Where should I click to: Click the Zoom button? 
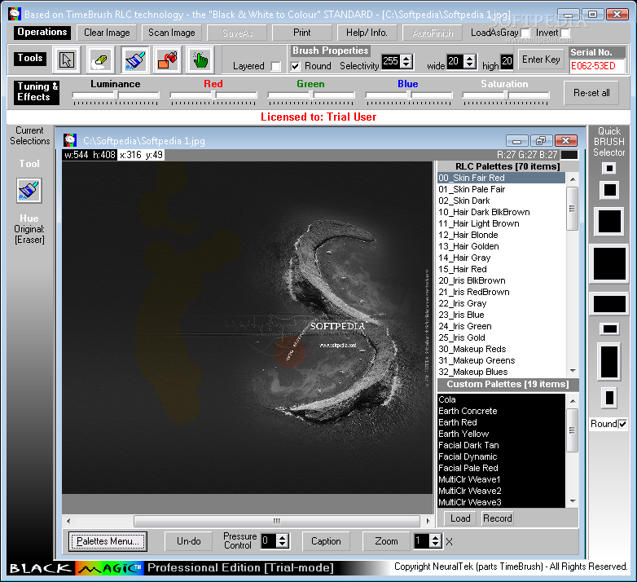pos(386,541)
